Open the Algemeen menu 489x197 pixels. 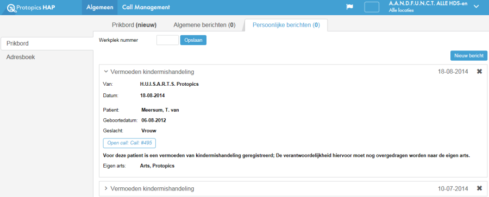[x=100, y=8]
